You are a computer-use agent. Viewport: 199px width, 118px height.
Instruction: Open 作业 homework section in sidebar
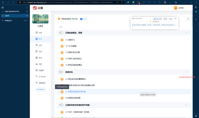click(x=39, y=52)
